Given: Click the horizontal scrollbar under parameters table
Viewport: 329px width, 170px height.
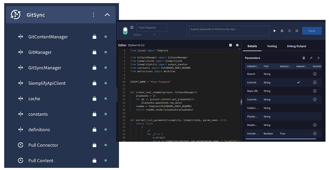Looking at the screenshot, I should click(x=280, y=139).
